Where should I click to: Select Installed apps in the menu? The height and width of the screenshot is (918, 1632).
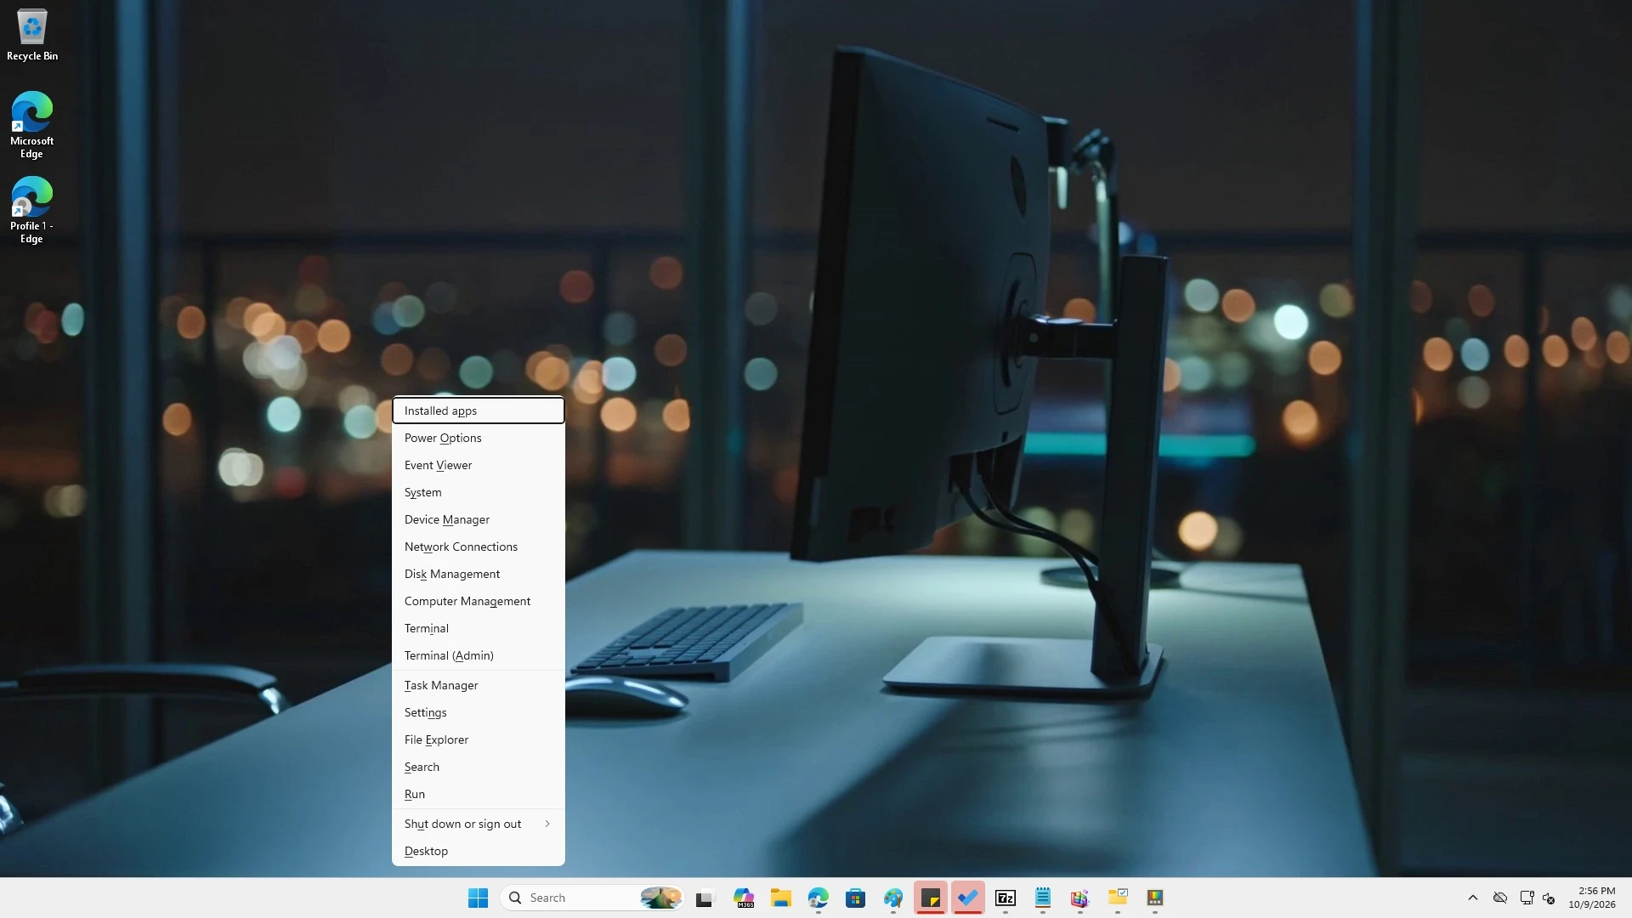[479, 411]
